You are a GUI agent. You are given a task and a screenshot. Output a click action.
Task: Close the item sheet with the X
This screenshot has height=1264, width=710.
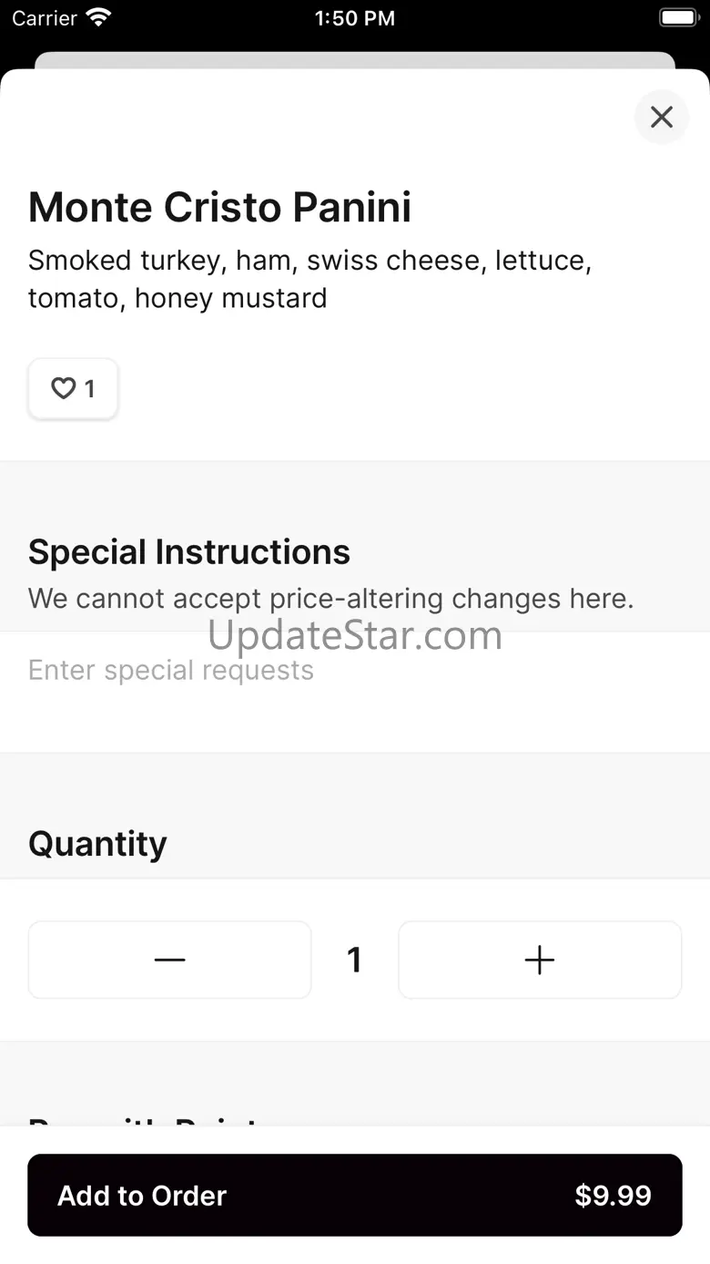(x=662, y=117)
